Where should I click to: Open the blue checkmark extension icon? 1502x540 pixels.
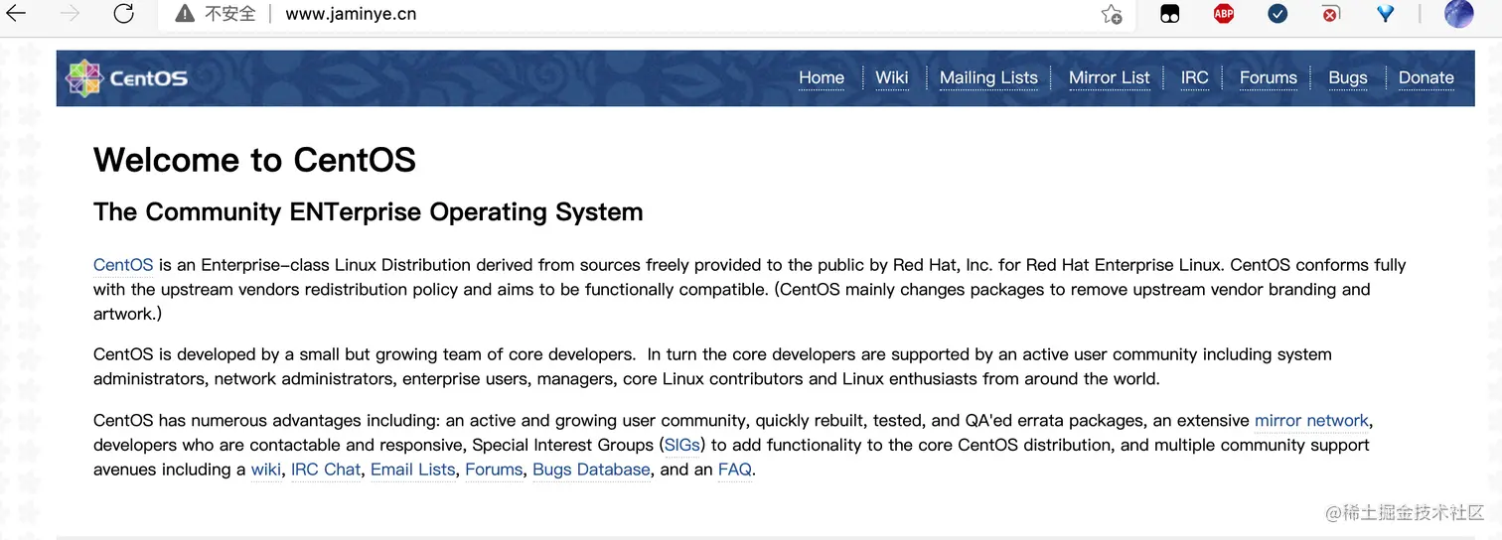(1277, 14)
